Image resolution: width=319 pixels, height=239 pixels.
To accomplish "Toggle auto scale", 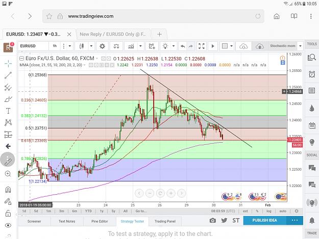I will point(283,211).
